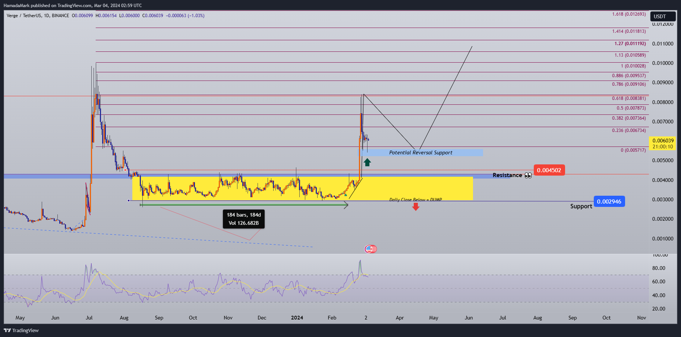Click the Fibonacci label 0.618 (0.008381)

pyautogui.click(x=629, y=98)
